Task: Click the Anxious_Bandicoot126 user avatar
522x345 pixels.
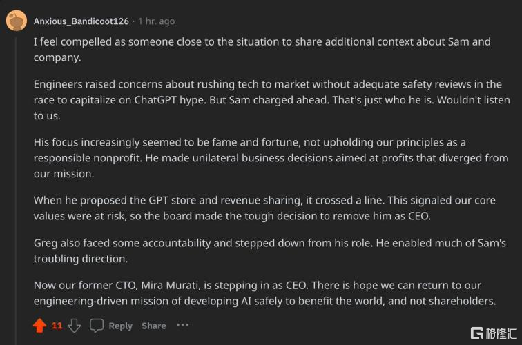Action: click(x=17, y=21)
